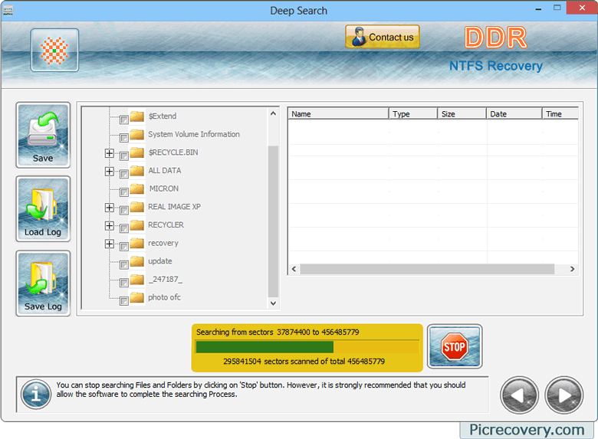Viewport: 598px width, 439px height.
Task: Select the System Volume Information label
Action: (x=194, y=134)
